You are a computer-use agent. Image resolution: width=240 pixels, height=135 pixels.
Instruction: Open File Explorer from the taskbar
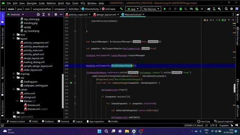(x=127, y=131)
